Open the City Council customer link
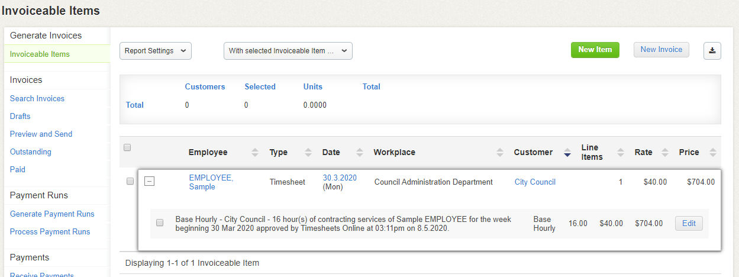 pyautogui.click(x=535, y=182)
